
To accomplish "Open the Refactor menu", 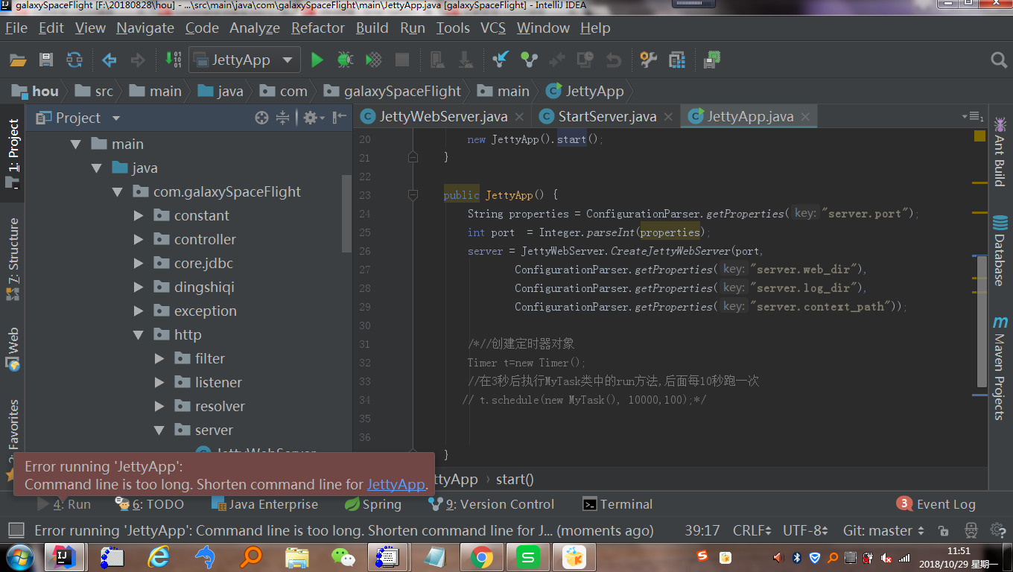I will click(318, 28).
